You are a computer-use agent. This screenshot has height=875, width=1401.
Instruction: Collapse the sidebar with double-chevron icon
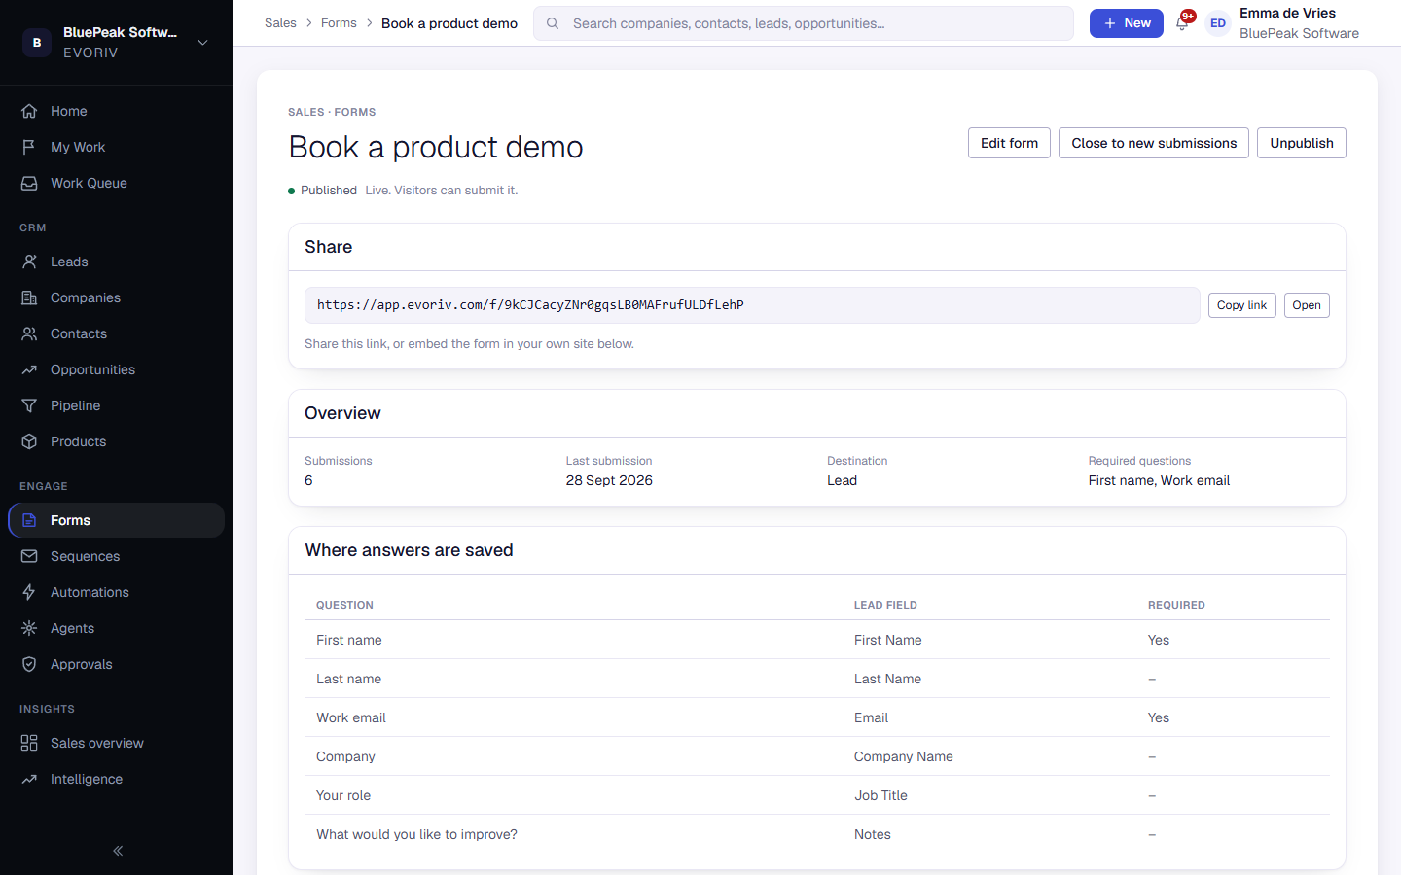(x=117, y=851)
